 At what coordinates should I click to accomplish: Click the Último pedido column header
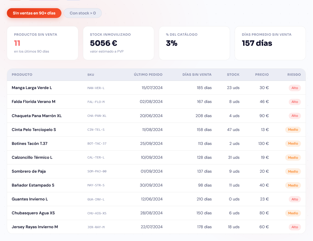pyautogui.click(x=148, y=75)
